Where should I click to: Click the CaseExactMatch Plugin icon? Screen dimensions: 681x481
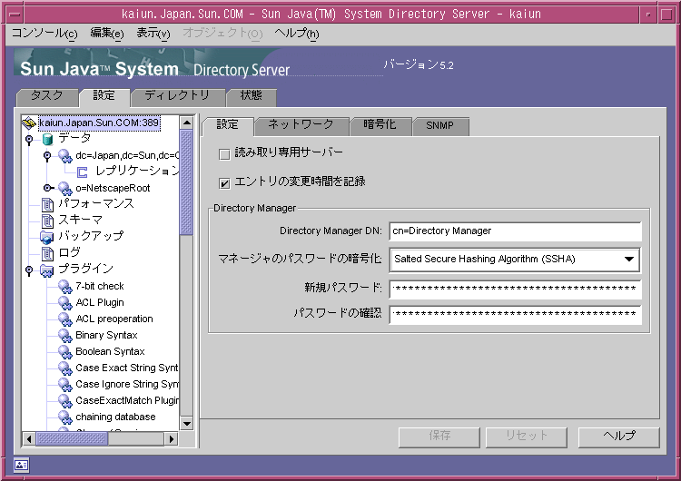65,401
